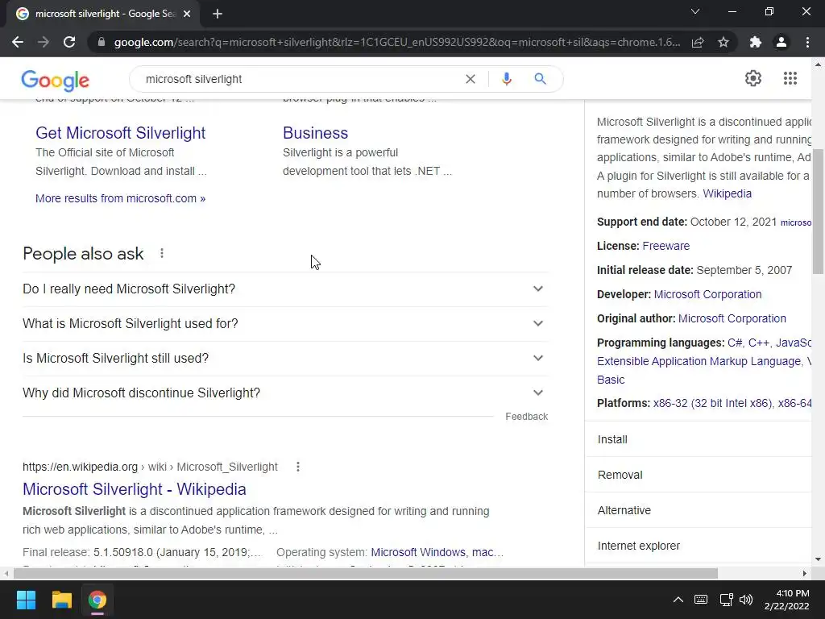
Task: Open touch keyboard tray icon
Action: tap(701, 600)
